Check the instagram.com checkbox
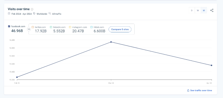The width and height of the screenshot is (223, 98). (x=70, y=27)
